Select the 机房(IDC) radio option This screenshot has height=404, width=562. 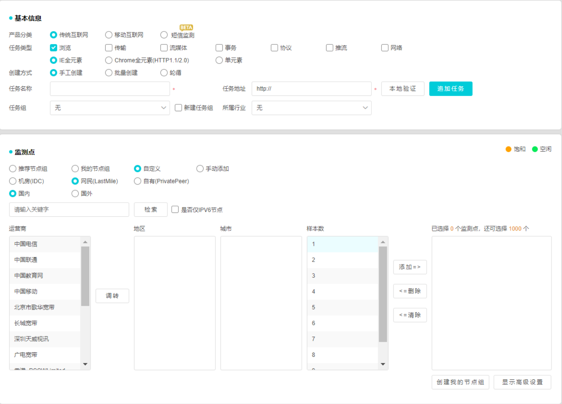(13, 181)
